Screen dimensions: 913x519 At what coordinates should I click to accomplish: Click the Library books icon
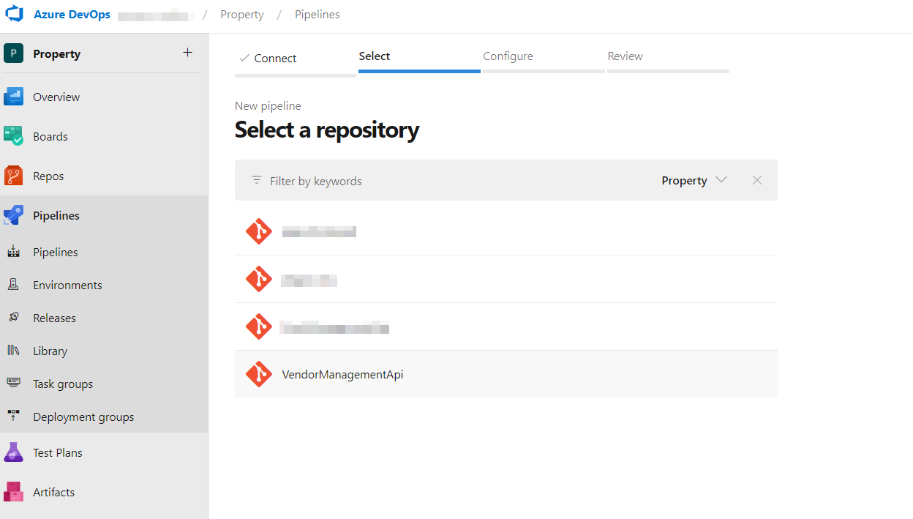click(x=14, y=351)
